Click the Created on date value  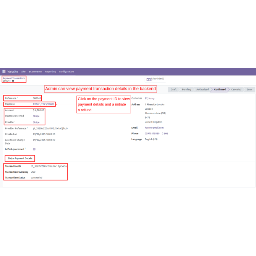(x=44, y=134)
